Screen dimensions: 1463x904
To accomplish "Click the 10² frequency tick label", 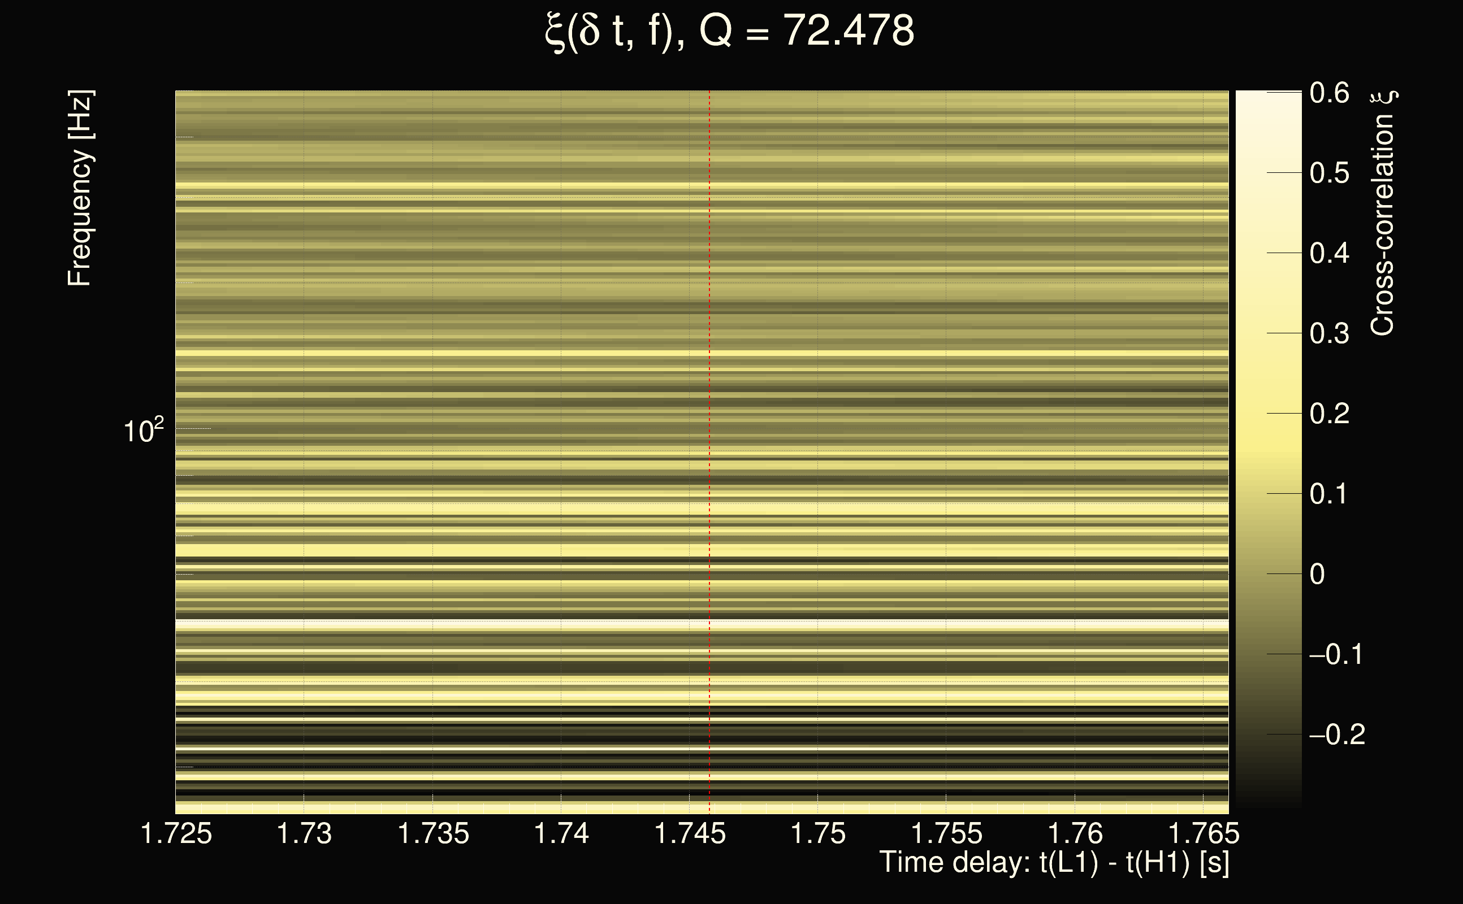I will (x=144, y=431).
